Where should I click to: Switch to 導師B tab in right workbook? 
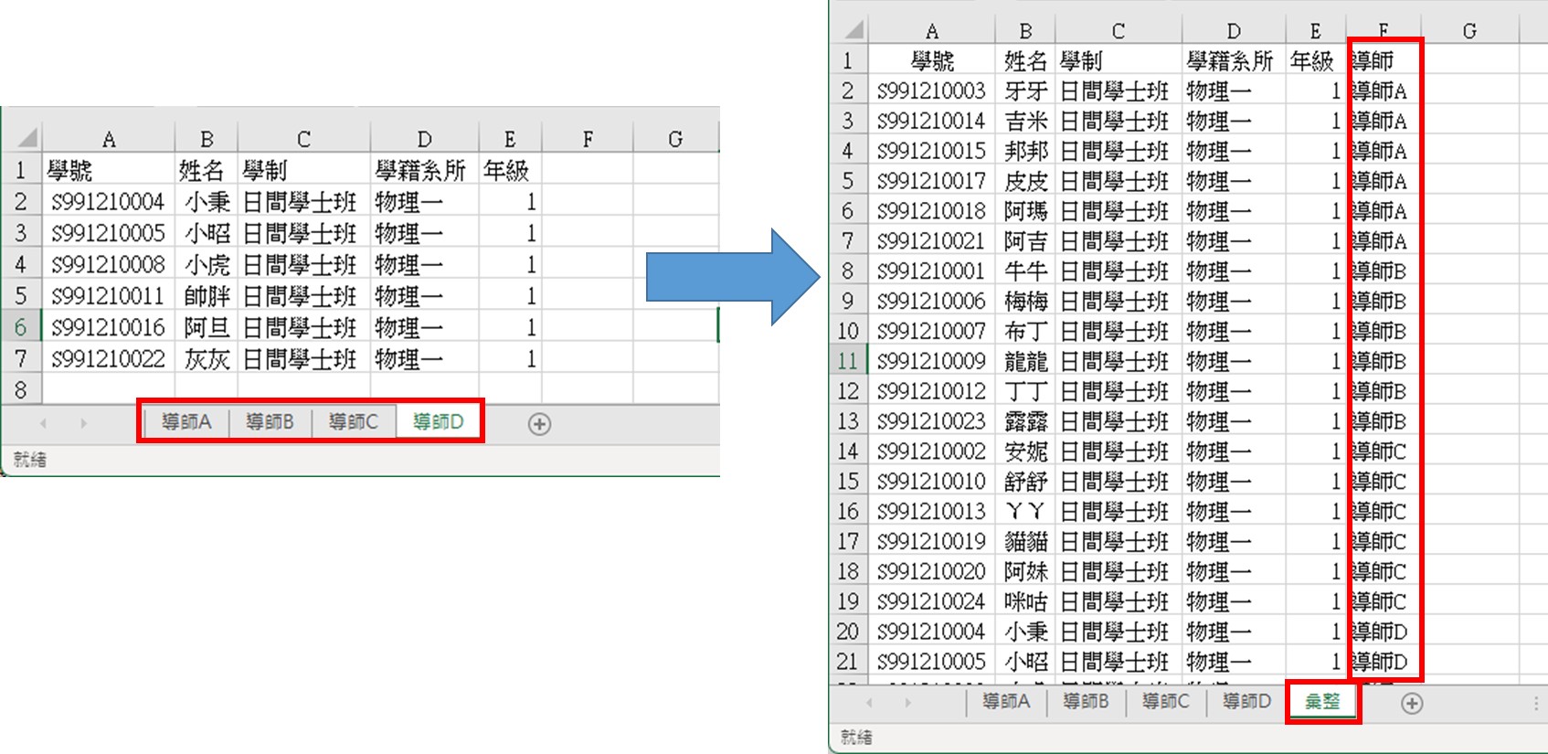(x=1086, y=702)
